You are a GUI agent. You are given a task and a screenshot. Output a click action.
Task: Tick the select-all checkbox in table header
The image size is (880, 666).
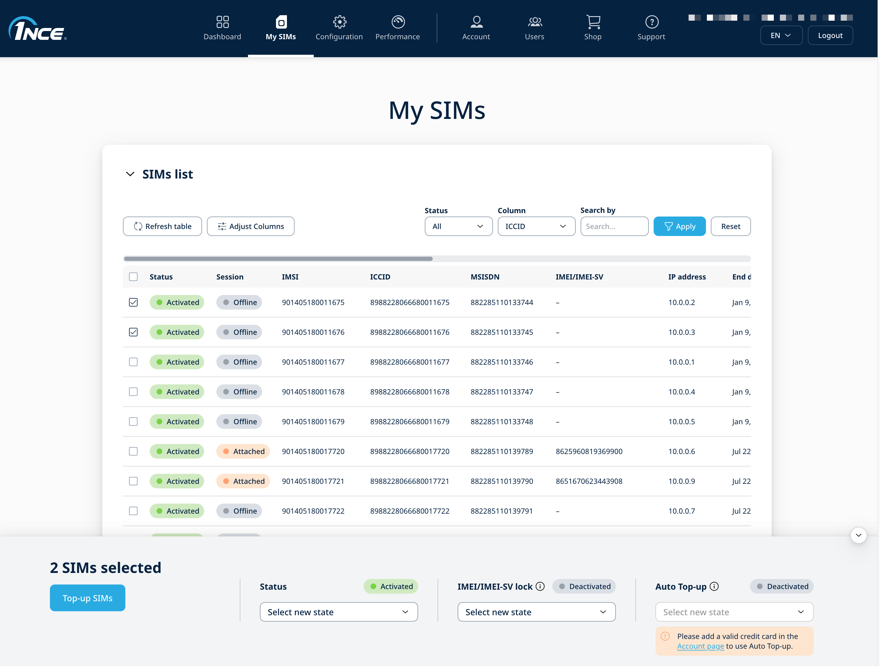[133, 277]
